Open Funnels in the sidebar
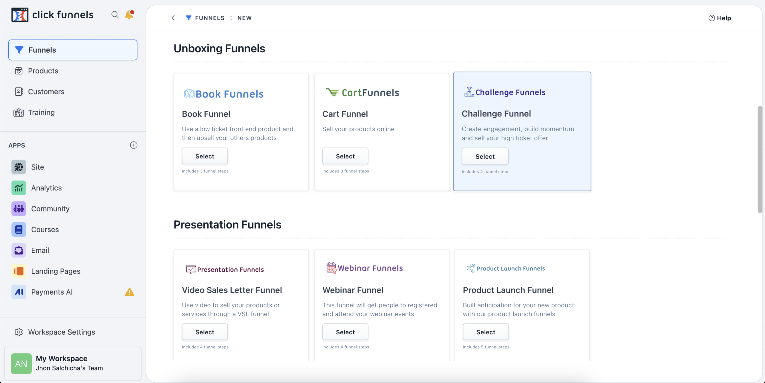765x383 pixels. 73,50
